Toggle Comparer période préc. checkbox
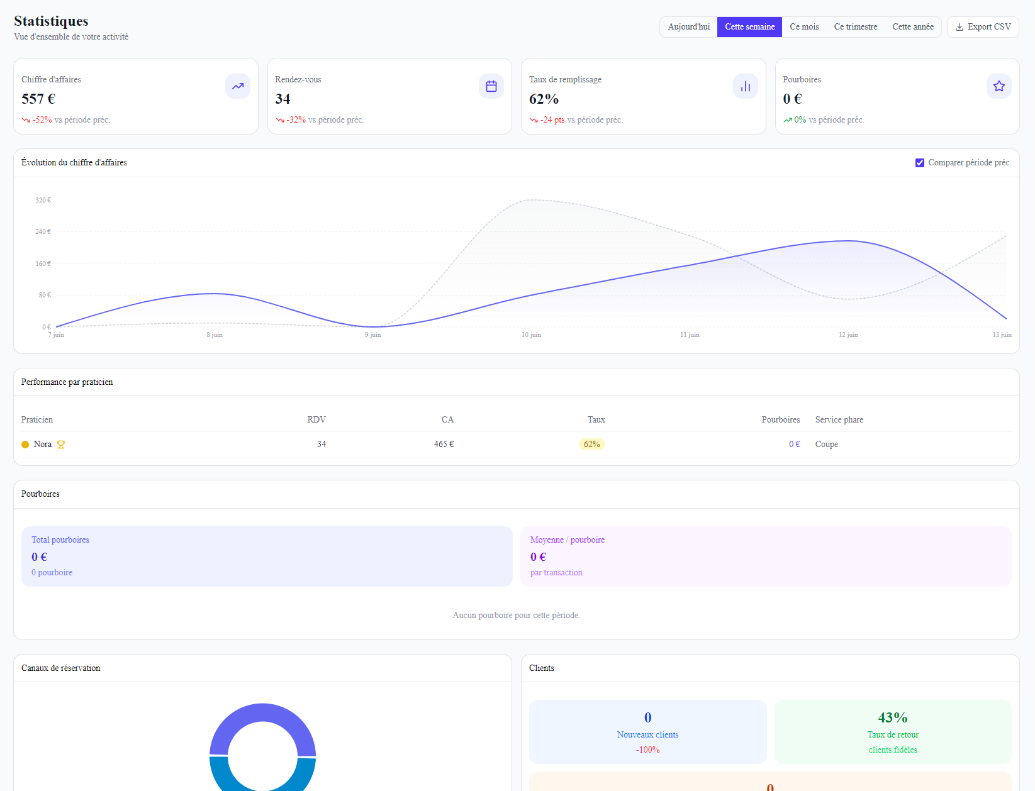Screen dimensions: 1035x791 tap(920, 163)
